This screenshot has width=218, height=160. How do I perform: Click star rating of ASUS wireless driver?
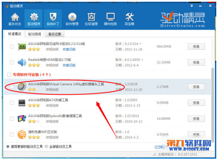pyautogui.click(x=34, y=49)
